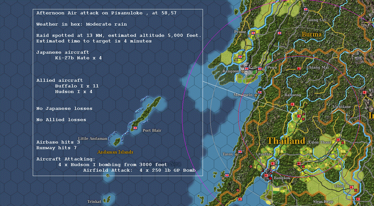Click the 'Burma' country label
This screenshot has width=374, height=206.
[312, 34]
